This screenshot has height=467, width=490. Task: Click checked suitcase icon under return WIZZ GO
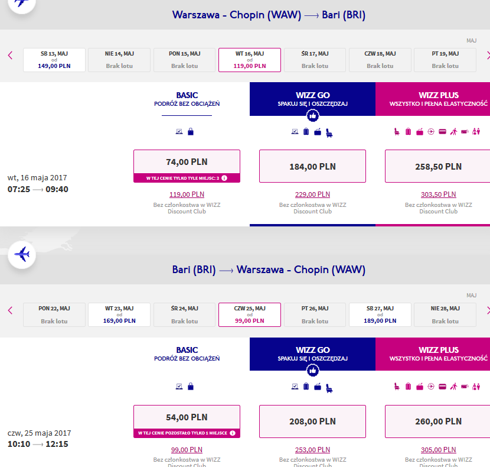[306, 387]
